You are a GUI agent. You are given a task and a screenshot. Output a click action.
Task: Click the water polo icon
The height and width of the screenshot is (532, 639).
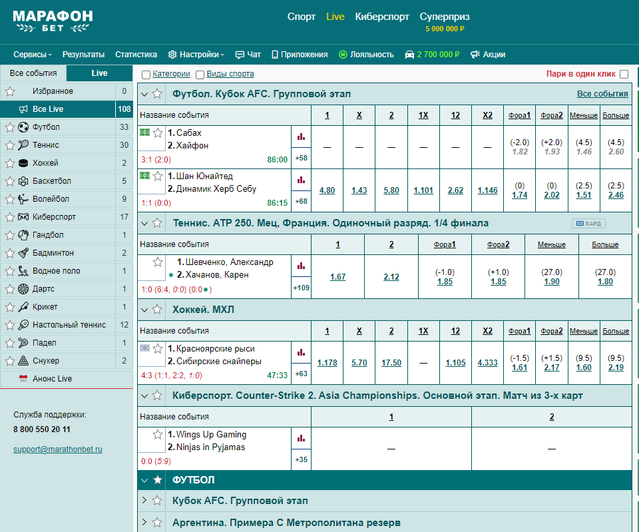tap(23, 271)
